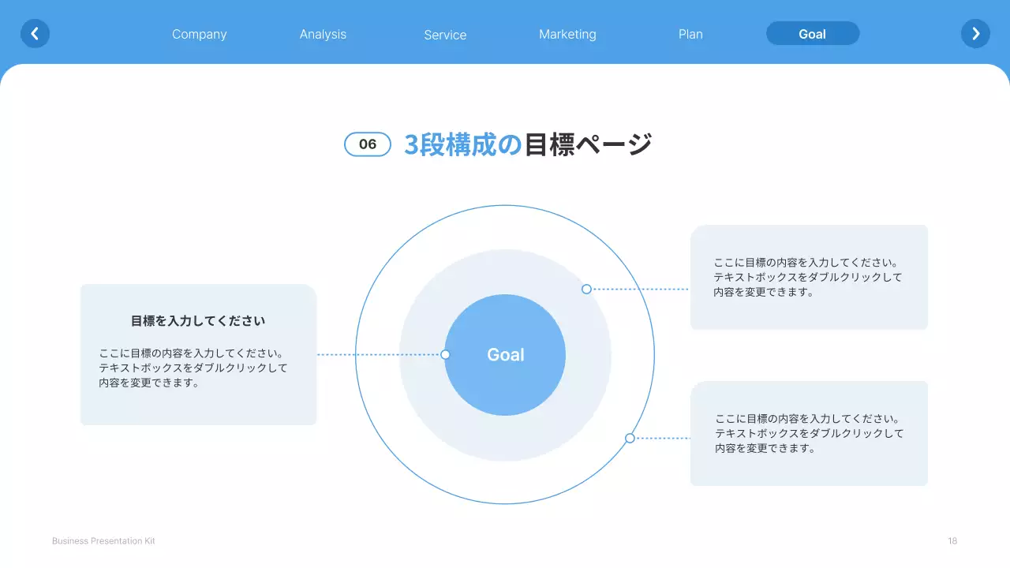Open the Company section
1010x568 pixels.
tap(199, 34)
